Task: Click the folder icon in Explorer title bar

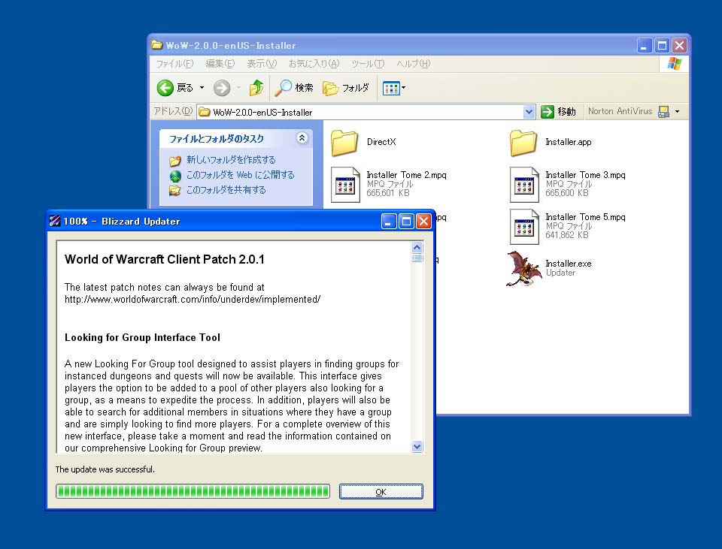Action: (x=157, y=45)
